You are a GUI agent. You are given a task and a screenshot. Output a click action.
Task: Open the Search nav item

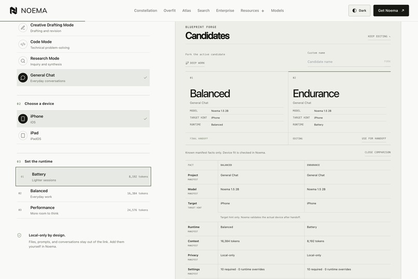[203, 11]
